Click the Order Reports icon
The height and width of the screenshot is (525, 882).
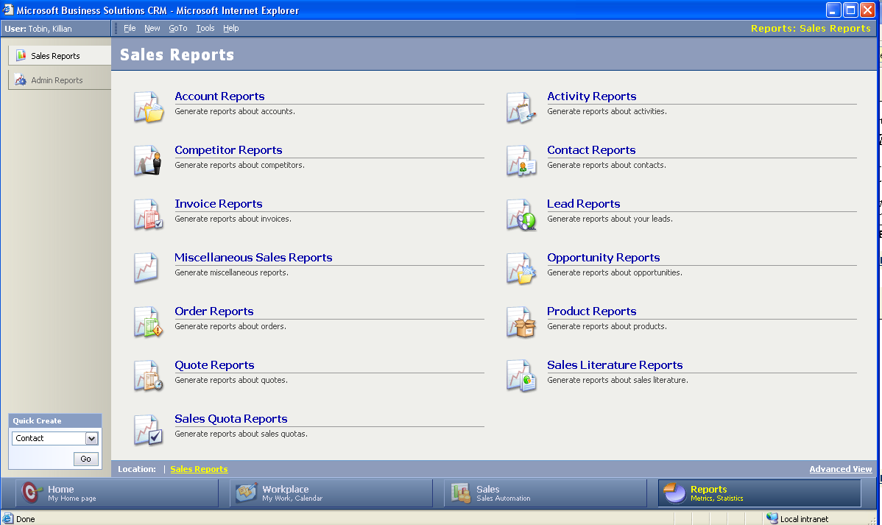pos(149,322)
